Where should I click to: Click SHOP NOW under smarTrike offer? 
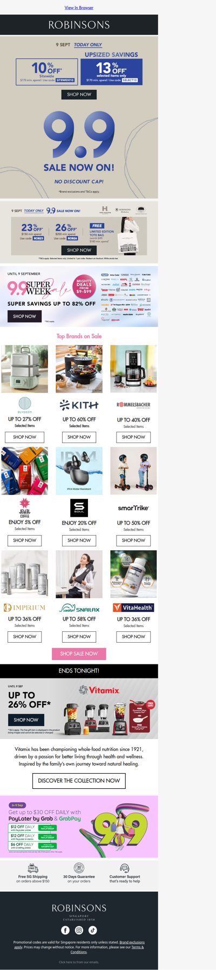coord(133,540)
